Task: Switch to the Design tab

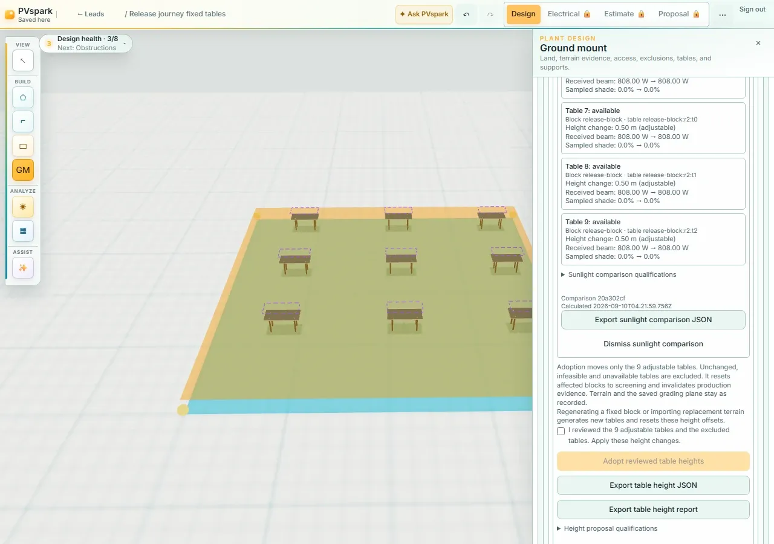Action: (524, 15)
